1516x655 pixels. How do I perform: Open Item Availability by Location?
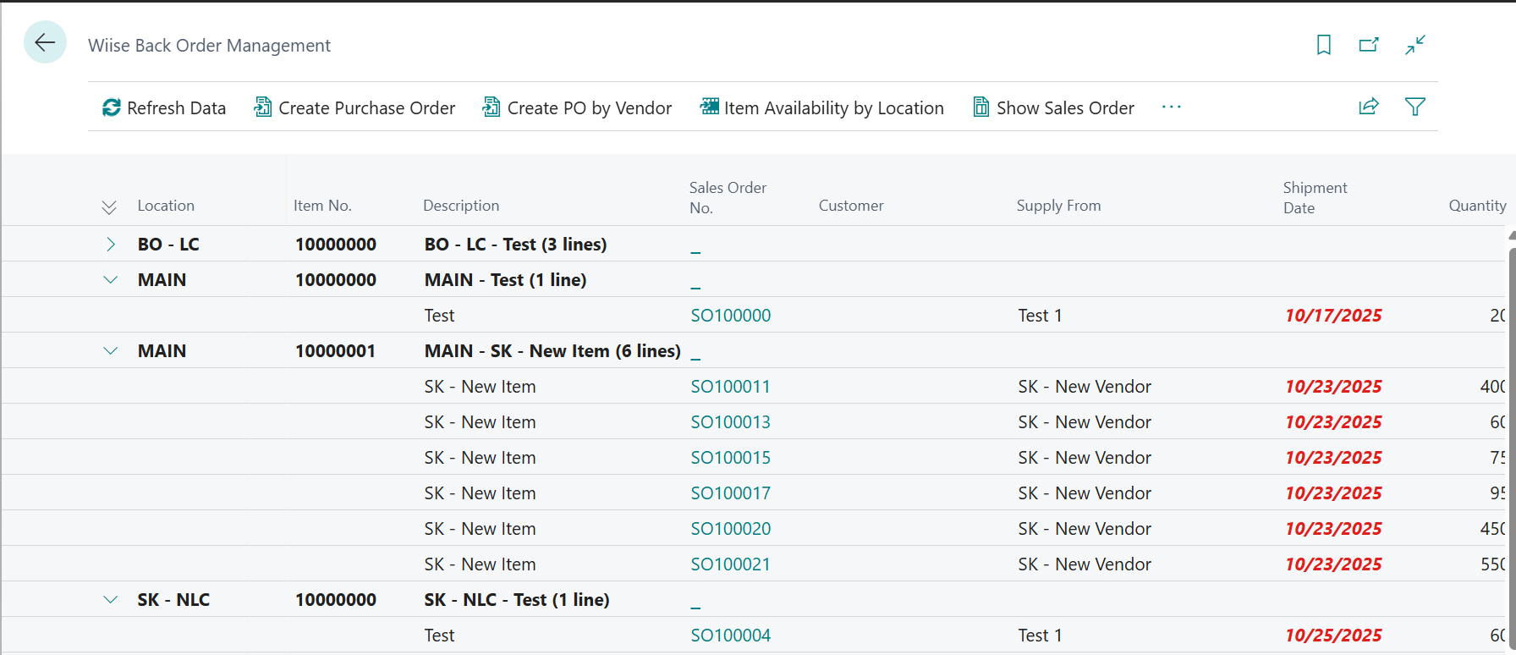click(821, 108)
